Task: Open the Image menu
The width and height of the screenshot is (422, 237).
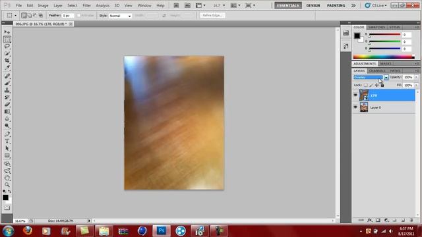Action: 43,5
